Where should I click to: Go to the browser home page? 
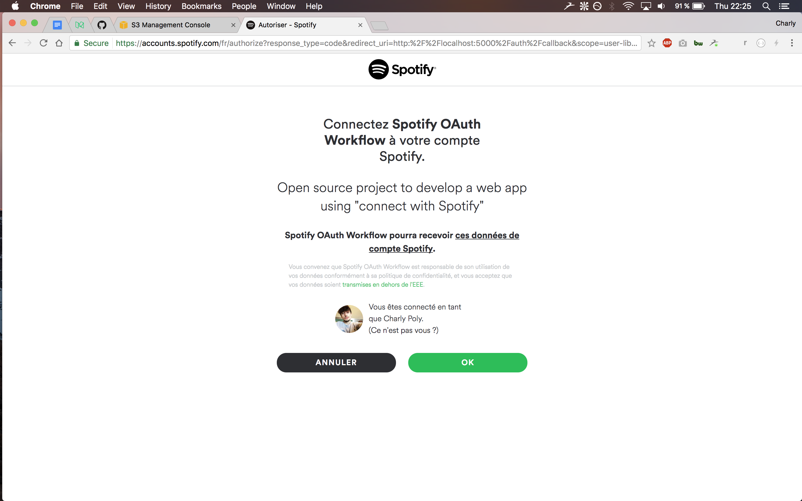59,43
